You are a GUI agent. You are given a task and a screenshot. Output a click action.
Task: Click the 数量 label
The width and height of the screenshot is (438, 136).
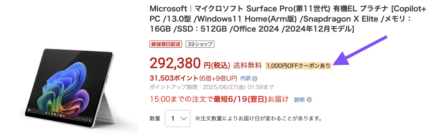pos(155,118)
